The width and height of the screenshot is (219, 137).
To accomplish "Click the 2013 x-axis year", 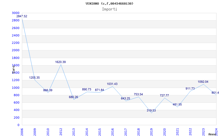I will point(74,132).
